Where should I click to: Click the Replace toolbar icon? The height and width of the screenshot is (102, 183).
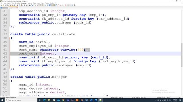coord(32,5)
